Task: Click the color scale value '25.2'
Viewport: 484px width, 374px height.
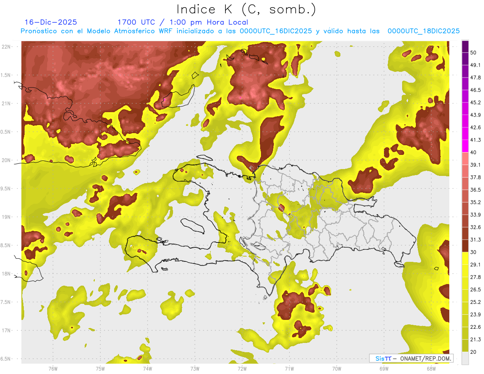Action: click(476, 302)
